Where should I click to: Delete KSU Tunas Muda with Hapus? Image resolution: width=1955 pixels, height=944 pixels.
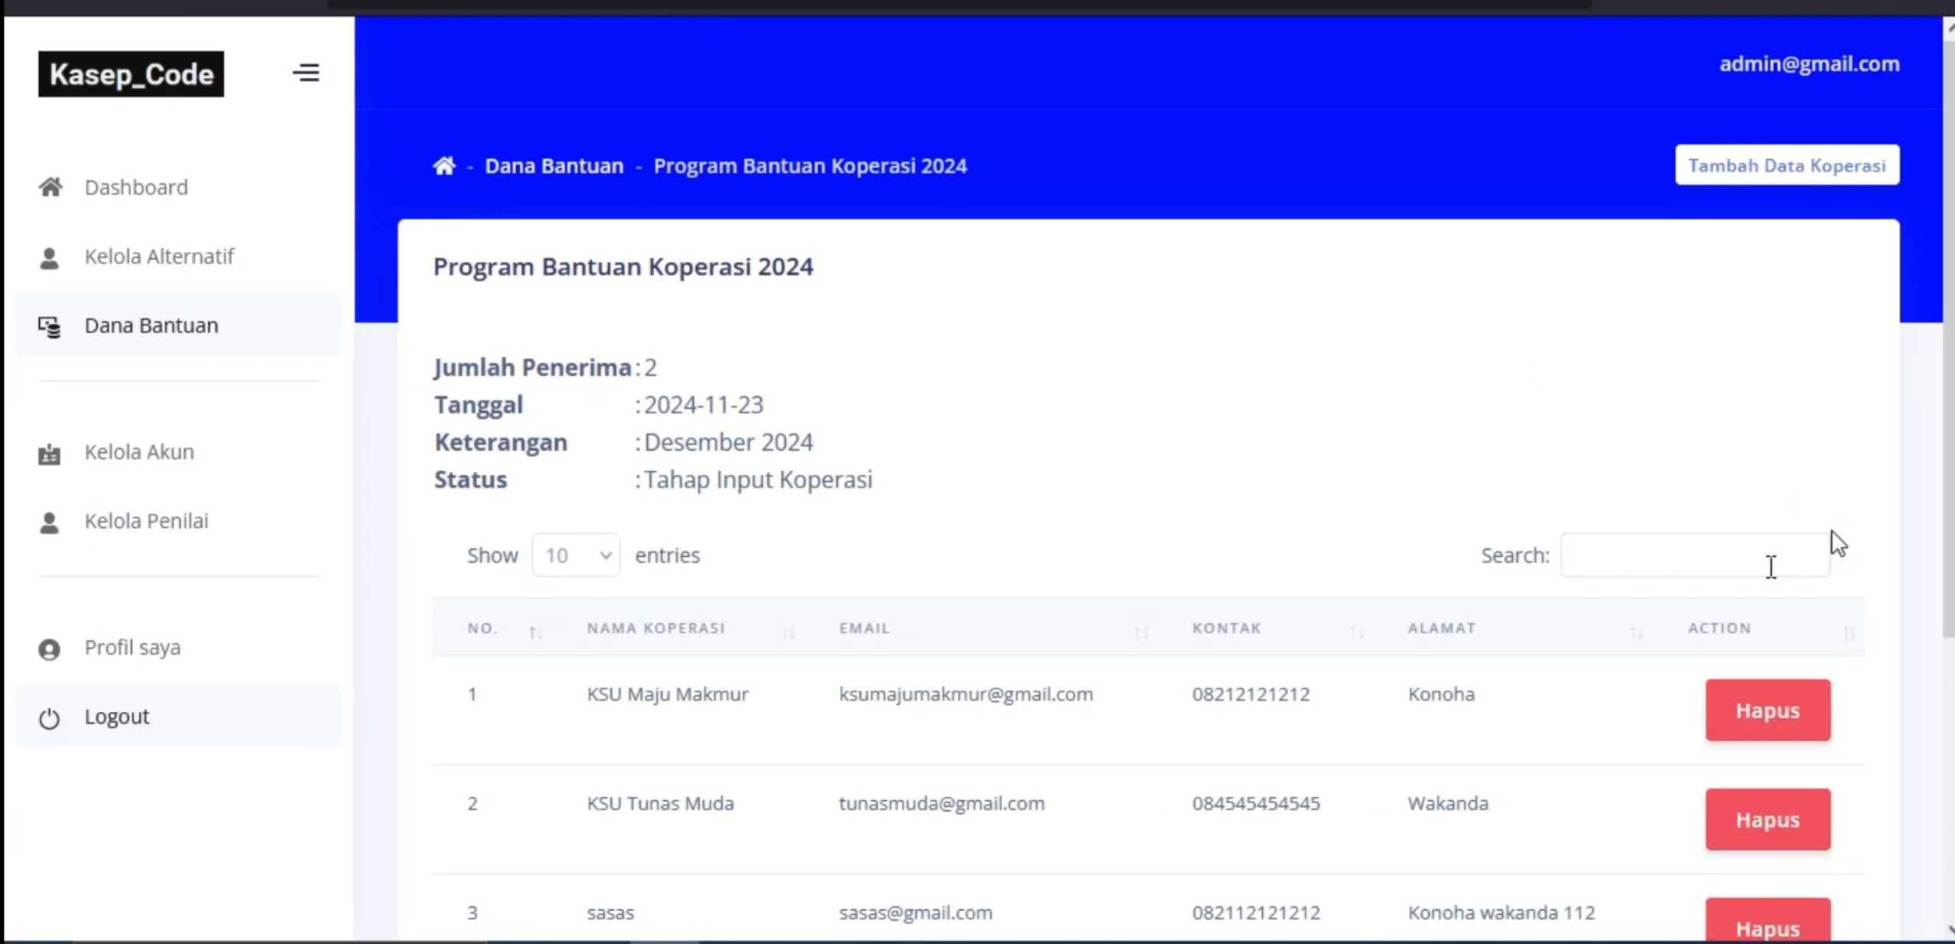point(1767,819)
